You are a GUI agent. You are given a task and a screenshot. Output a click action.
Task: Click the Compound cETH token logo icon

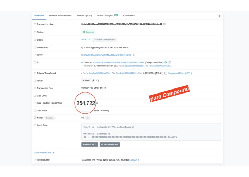pyautogui.click(x=166, y=73)
